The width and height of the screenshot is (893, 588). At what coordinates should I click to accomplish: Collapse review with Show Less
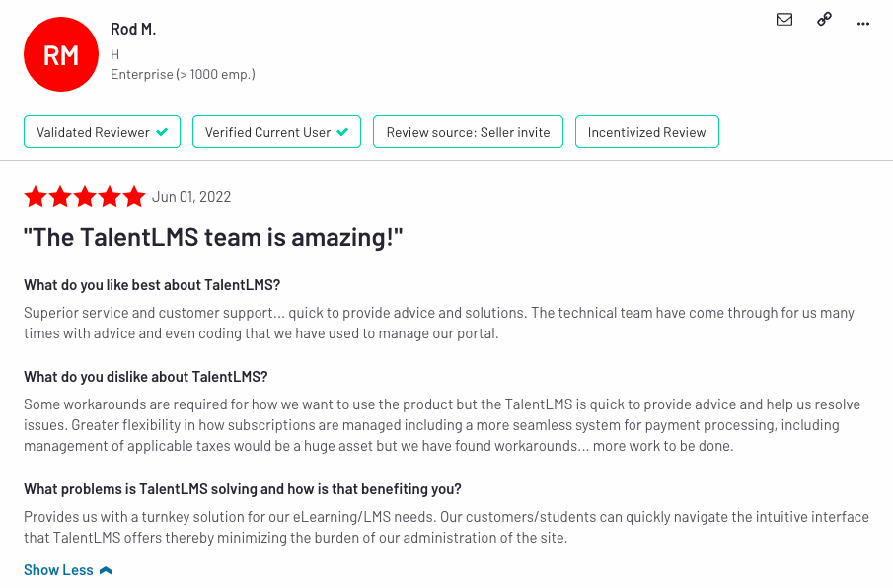[x=68, y=570]
